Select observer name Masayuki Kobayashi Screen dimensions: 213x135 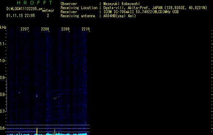[122, 4]
